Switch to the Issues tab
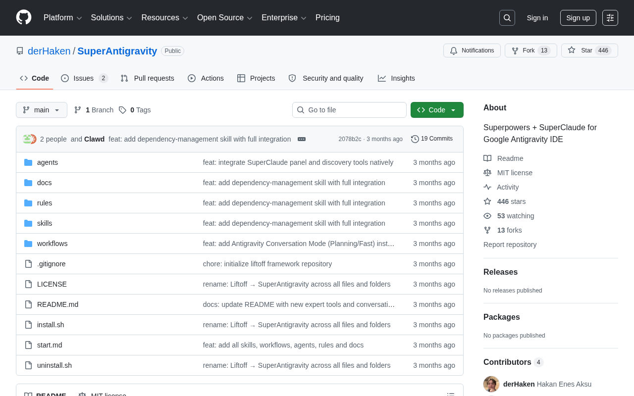Image resolution: width=634 pixels, height=396 pixels. point(84,78)
